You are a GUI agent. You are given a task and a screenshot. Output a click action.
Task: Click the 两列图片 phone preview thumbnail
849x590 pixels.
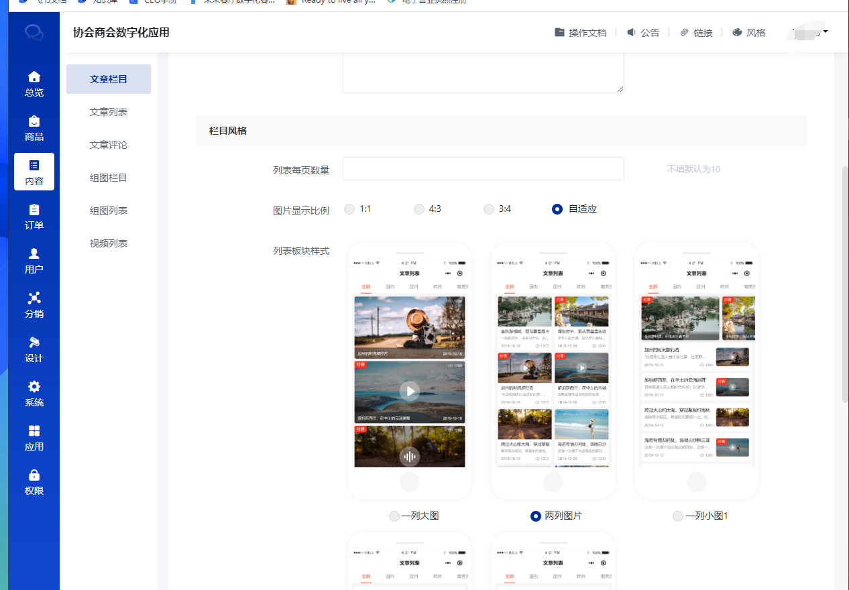[x=553, y=370]
